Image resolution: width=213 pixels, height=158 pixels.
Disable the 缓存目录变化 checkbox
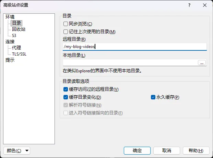tap(66, 97)
